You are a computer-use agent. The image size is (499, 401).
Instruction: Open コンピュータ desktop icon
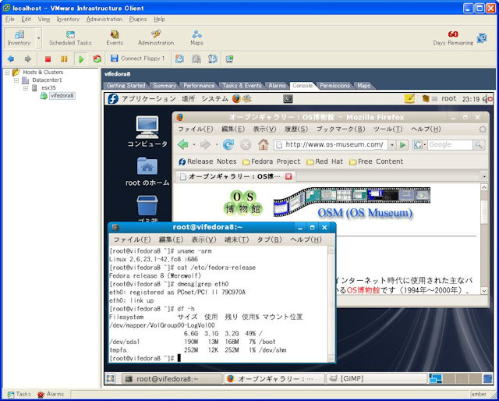[147, 132]
